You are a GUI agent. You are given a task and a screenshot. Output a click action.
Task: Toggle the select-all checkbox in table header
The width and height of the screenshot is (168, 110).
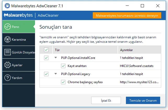(x=46, y=50)
